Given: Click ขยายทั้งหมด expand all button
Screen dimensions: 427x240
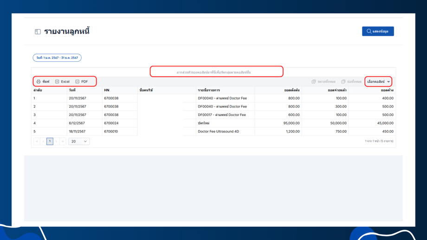Looking at the screenshot, I should (323, 81).
